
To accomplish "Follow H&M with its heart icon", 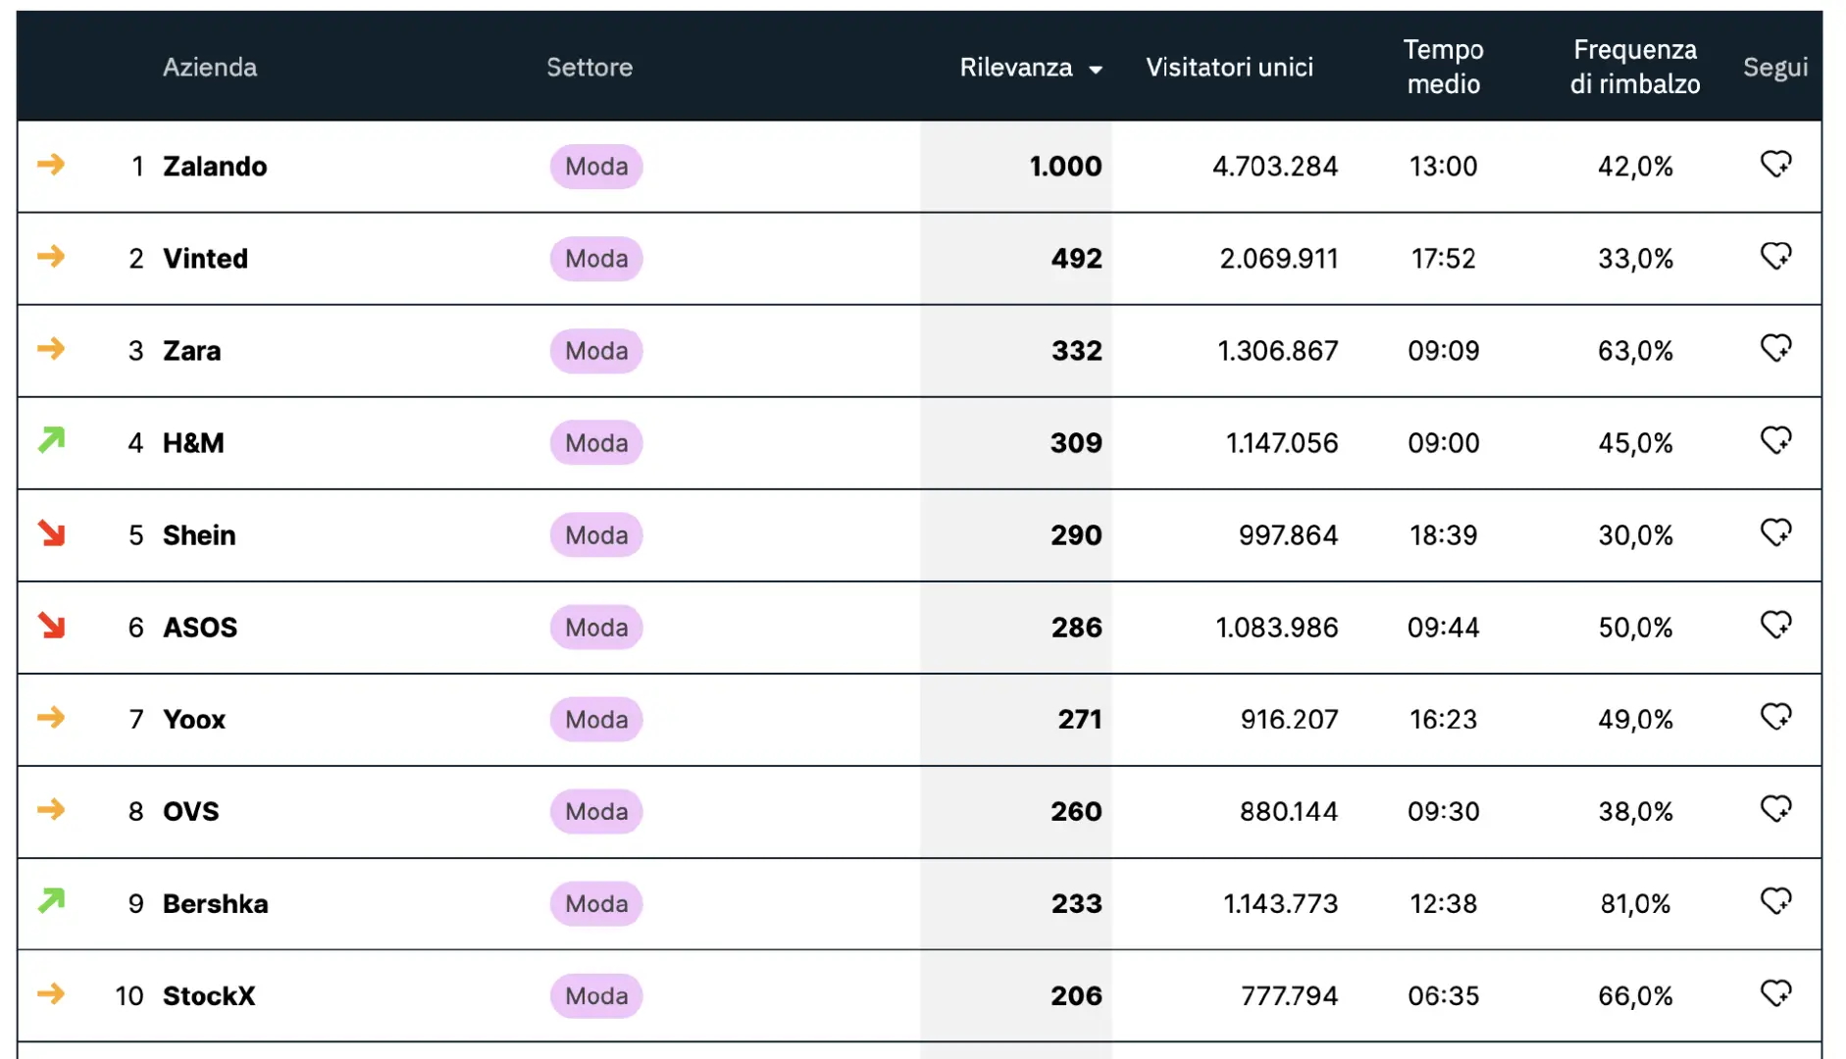I will coord(1775,440).
